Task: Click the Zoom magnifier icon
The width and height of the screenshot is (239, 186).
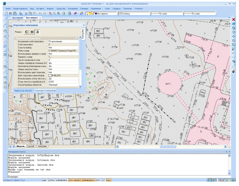Action: click(54, 13)
